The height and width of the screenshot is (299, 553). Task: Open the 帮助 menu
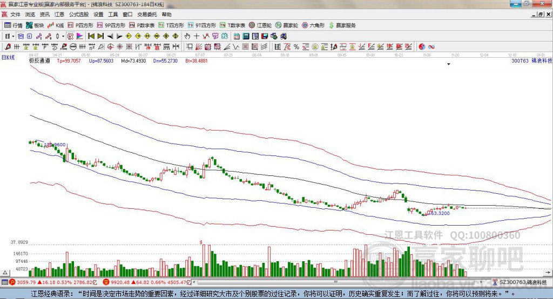tap(166, 15)
